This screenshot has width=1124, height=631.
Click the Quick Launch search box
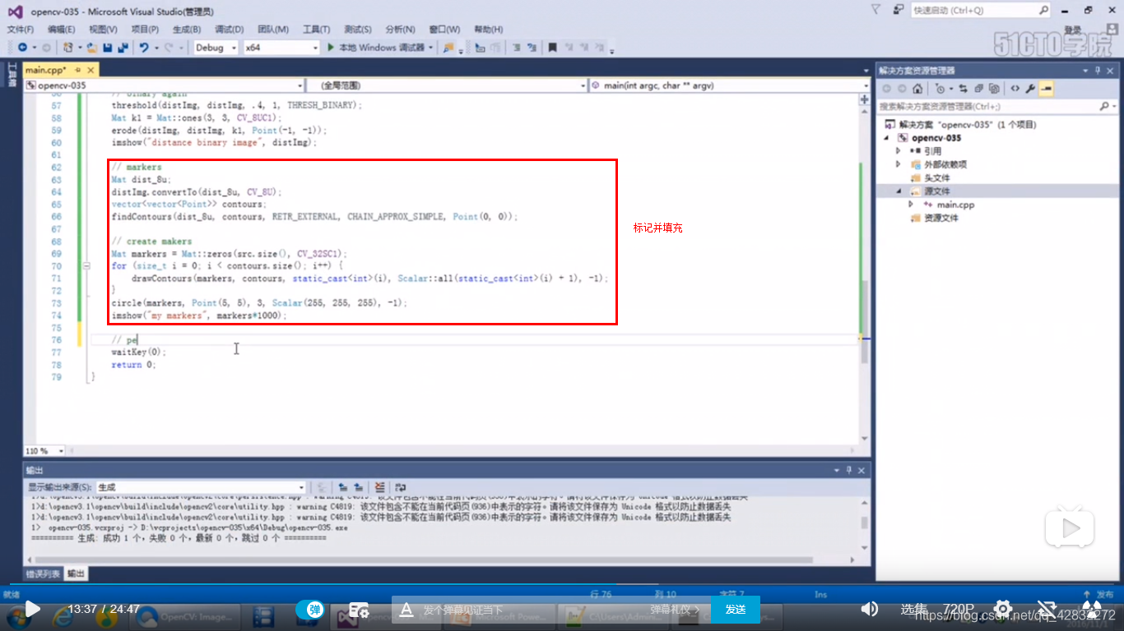pos(981,11)
